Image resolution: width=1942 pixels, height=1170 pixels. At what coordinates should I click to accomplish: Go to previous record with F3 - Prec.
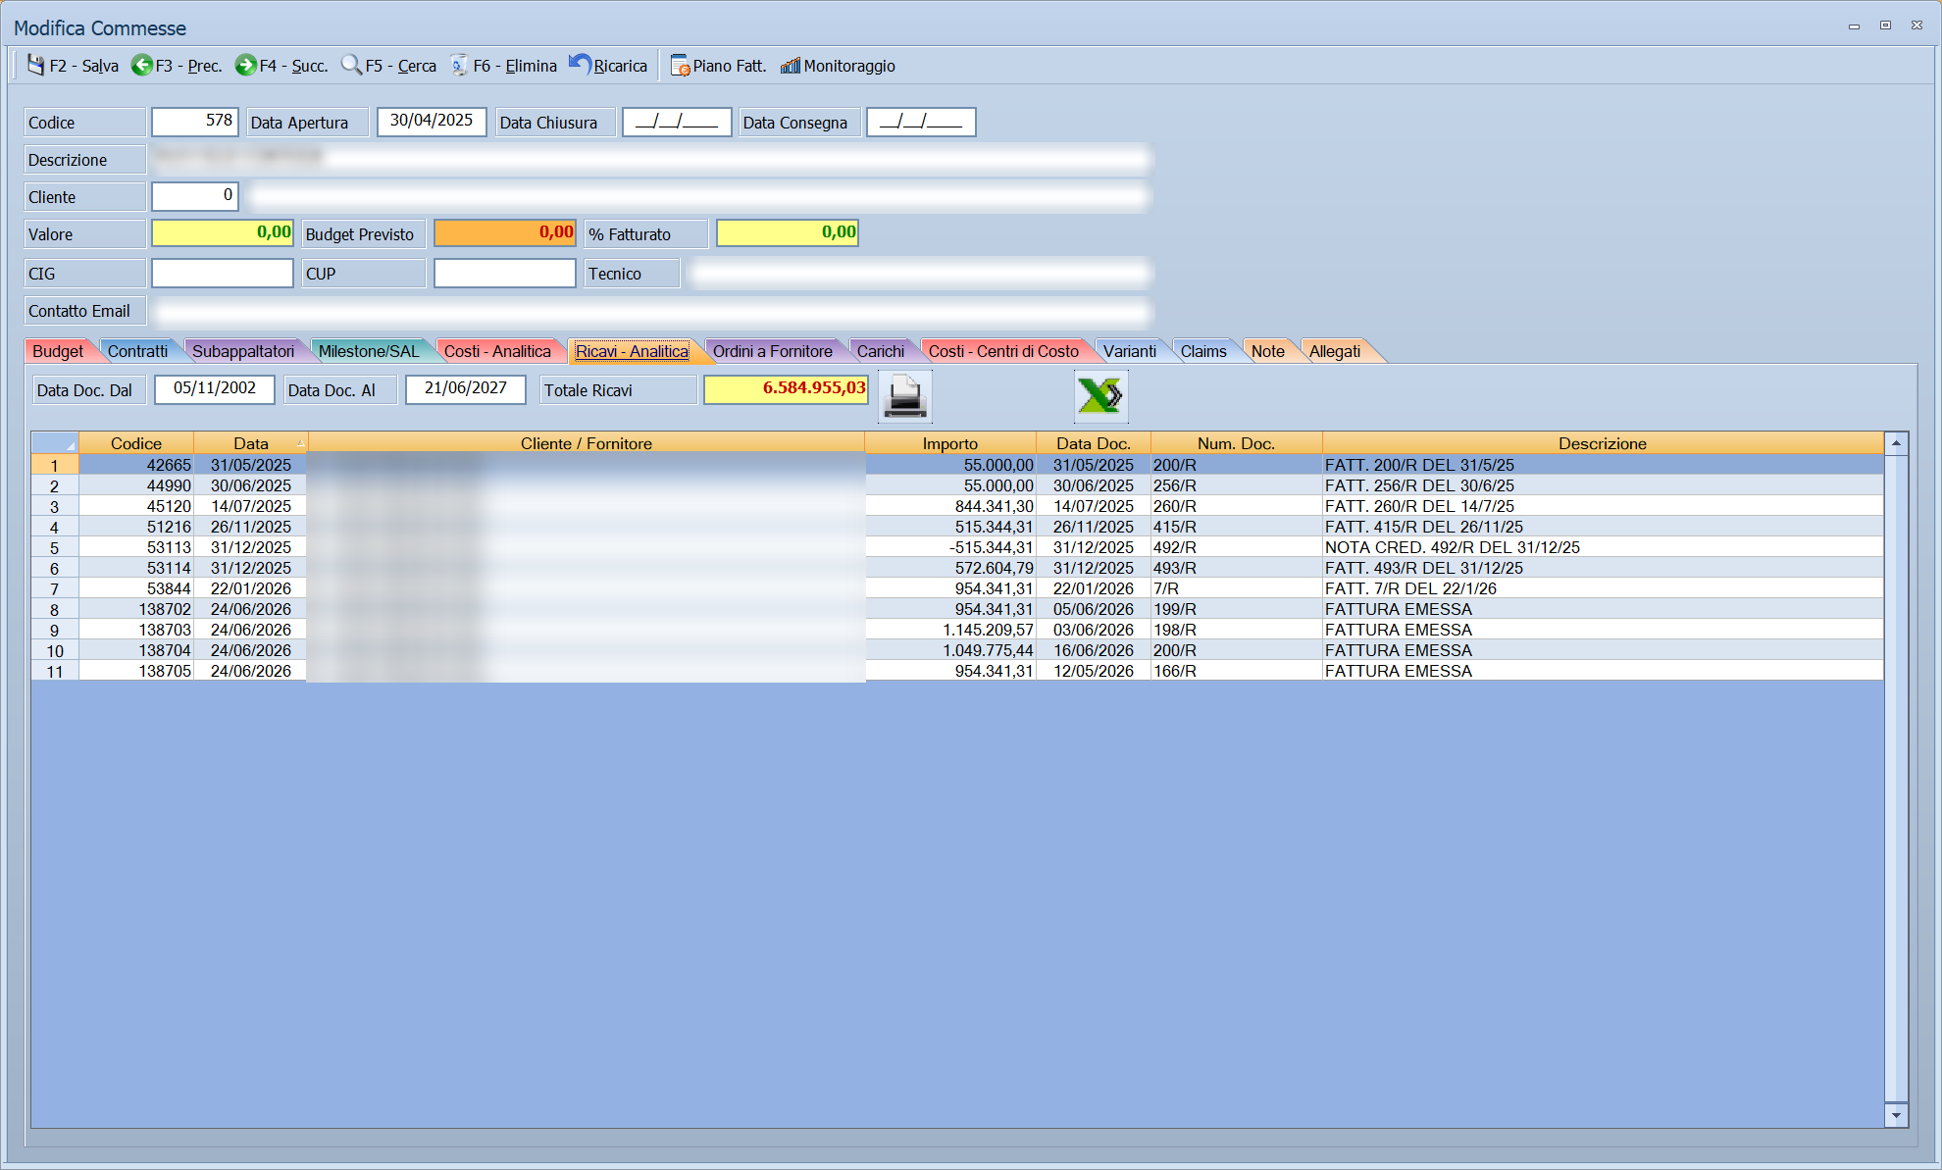(177, 66)
